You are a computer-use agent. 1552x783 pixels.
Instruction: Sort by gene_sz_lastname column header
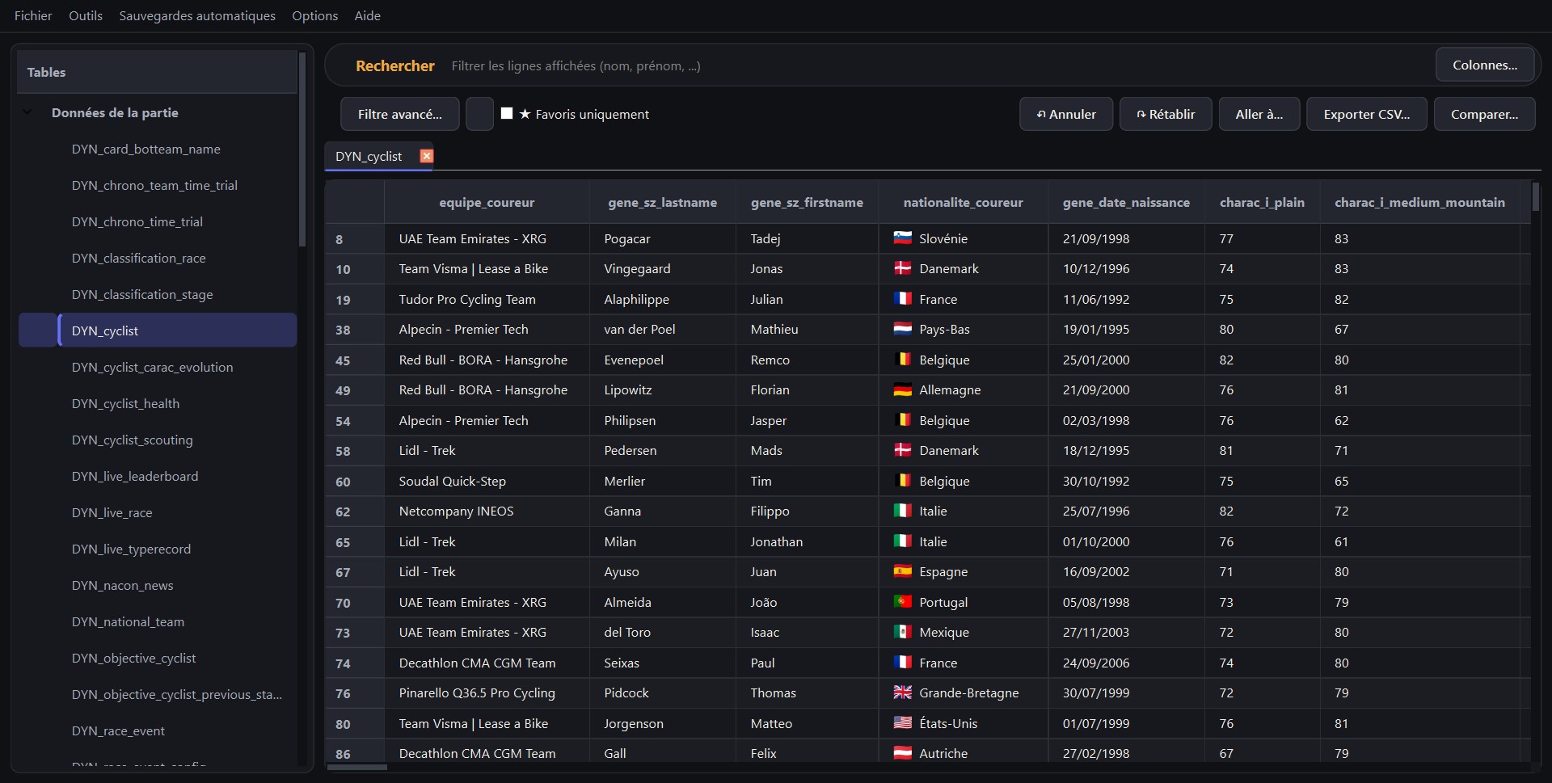click(663, 202)
